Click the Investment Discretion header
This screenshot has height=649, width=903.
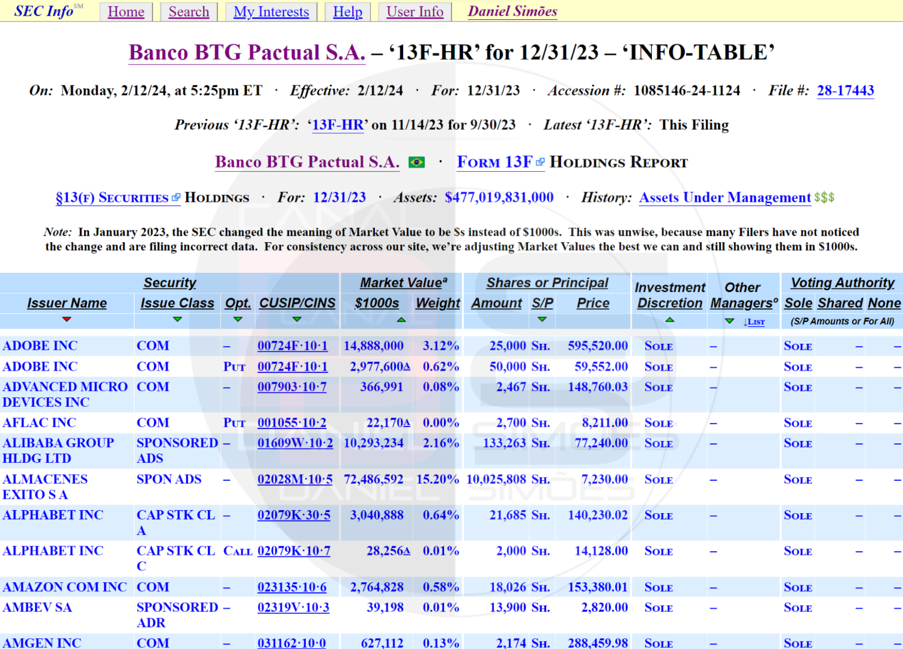(670, 296)
